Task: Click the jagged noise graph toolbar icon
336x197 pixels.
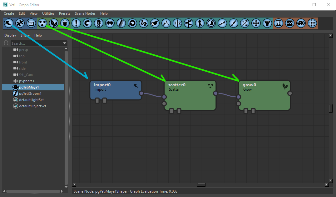Action: pyautogui.click(x=166, y=23)
